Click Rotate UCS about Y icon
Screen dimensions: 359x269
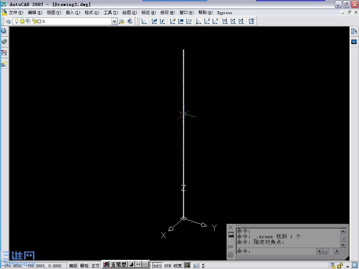[x=233, y=21]
